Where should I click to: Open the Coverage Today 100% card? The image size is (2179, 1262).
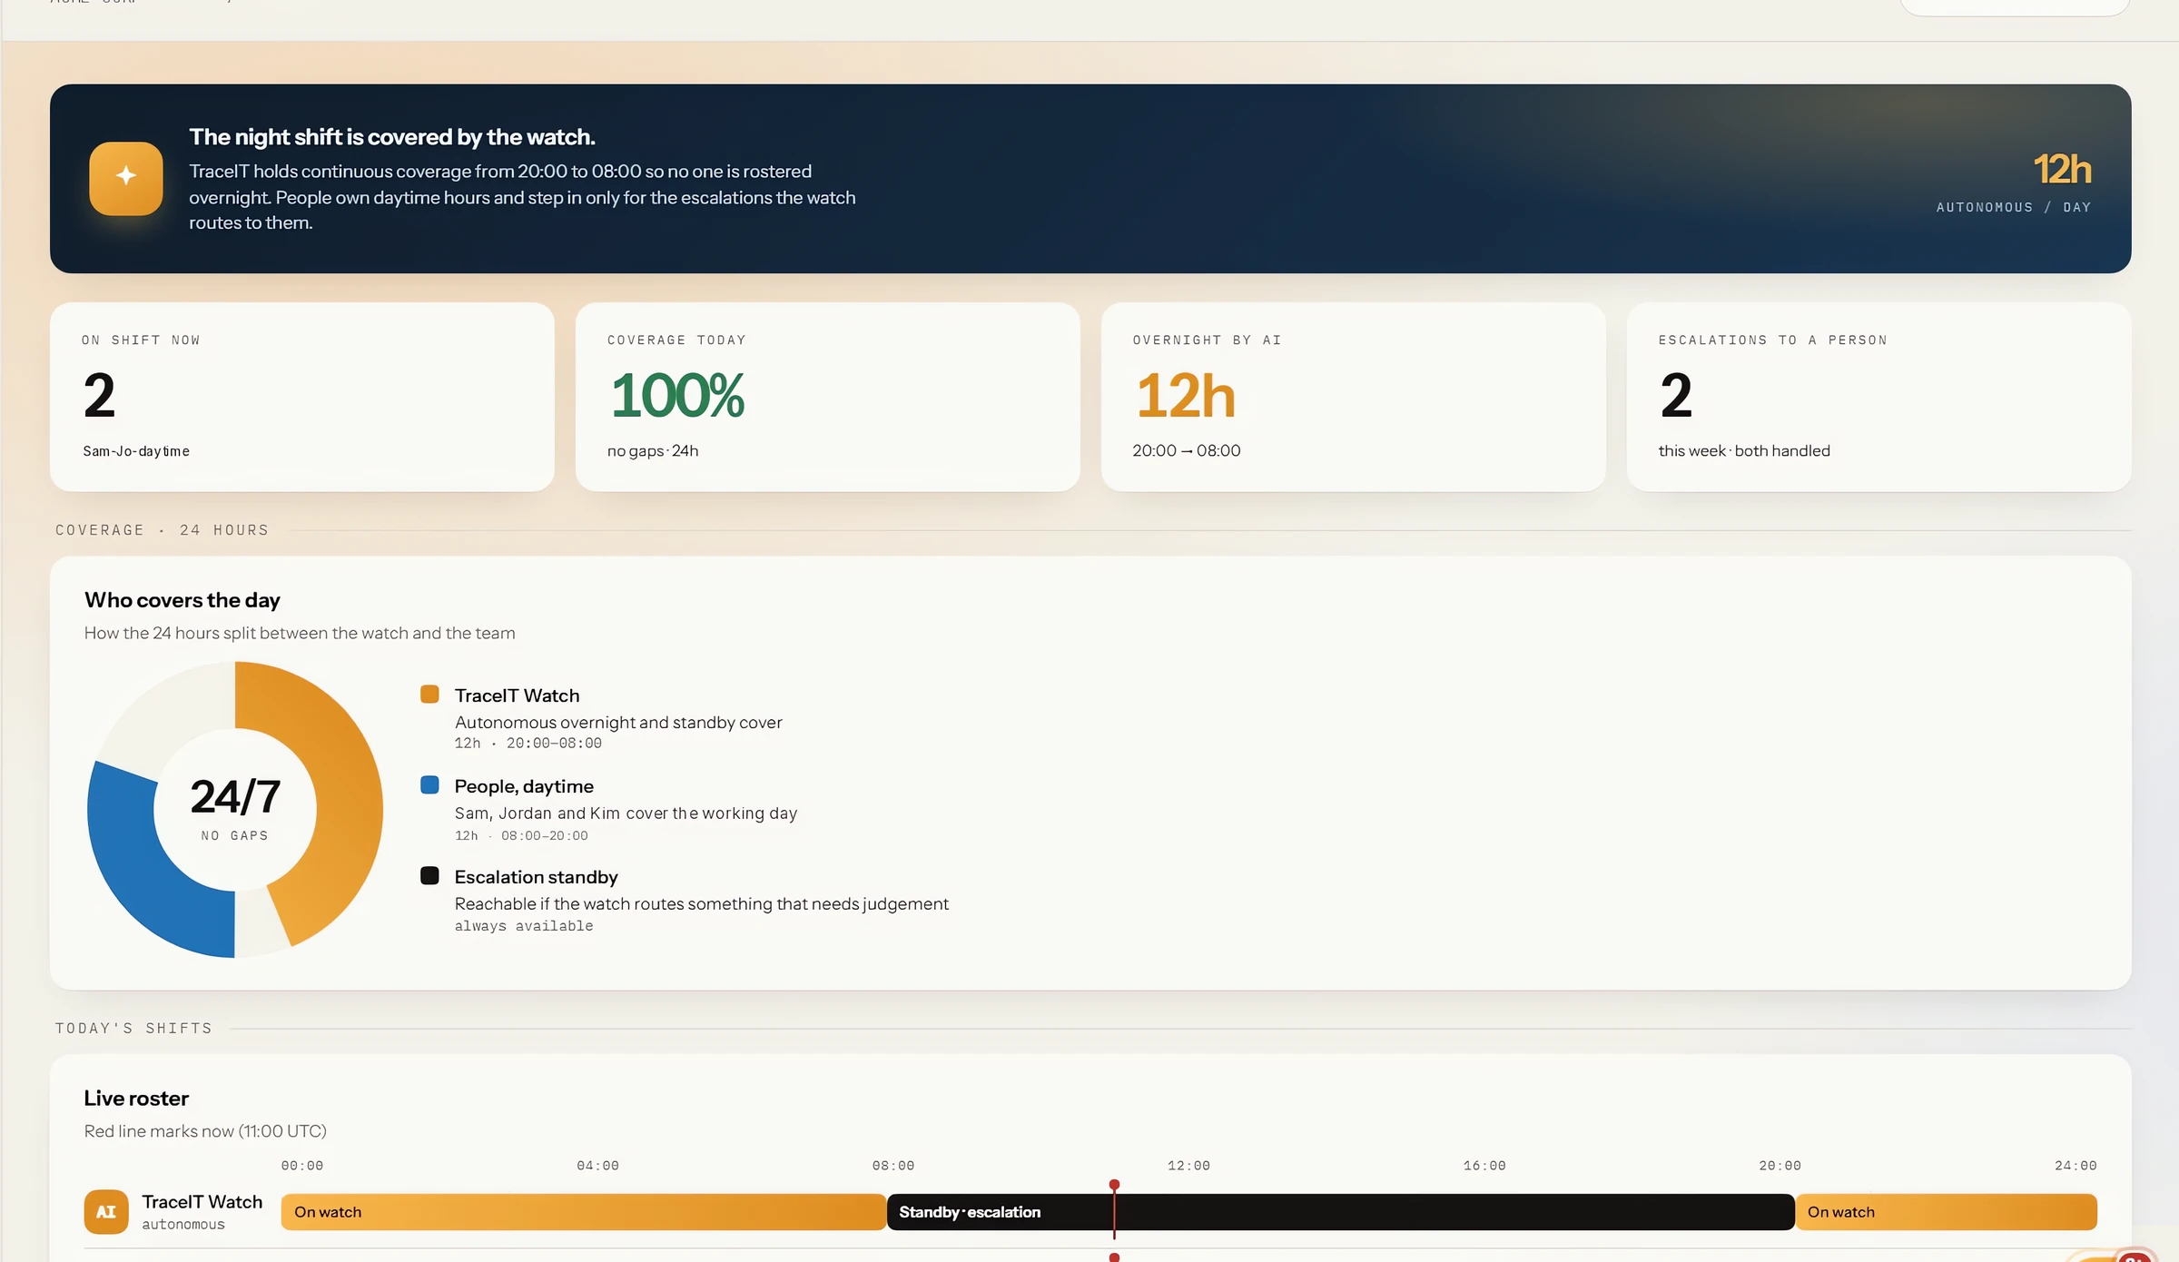pyautogui.click(x=827, y=397)
